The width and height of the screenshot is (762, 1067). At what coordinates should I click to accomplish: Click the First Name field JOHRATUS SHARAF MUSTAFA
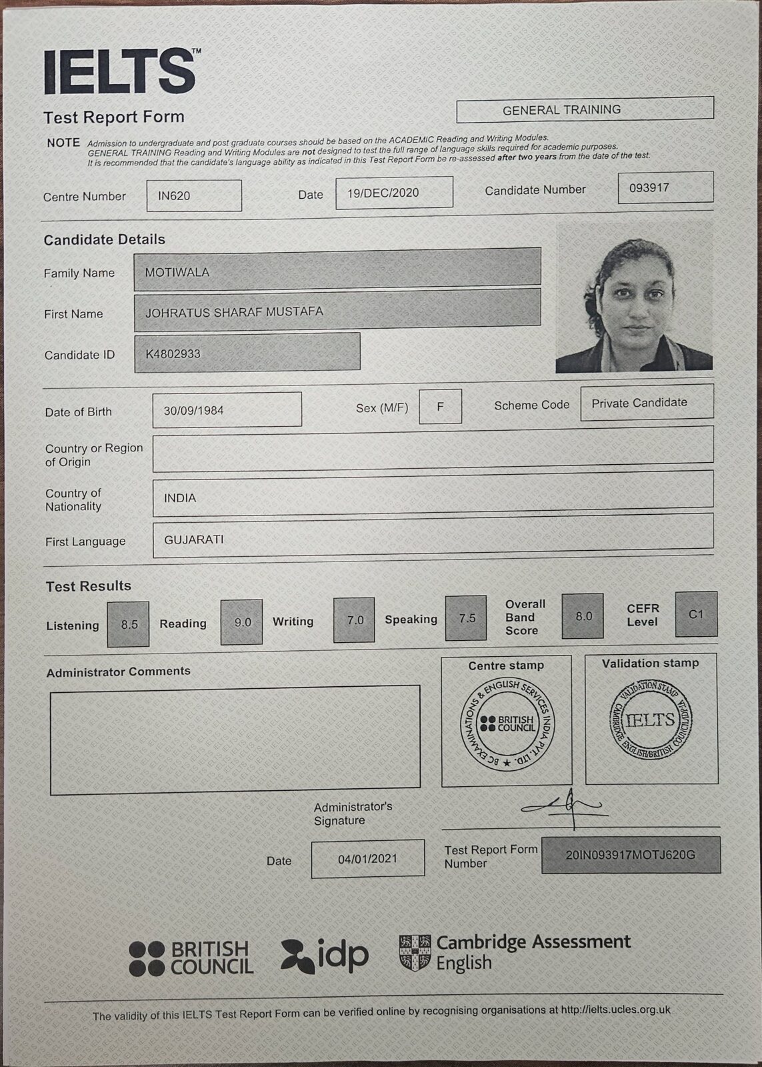tap(337, 310)
